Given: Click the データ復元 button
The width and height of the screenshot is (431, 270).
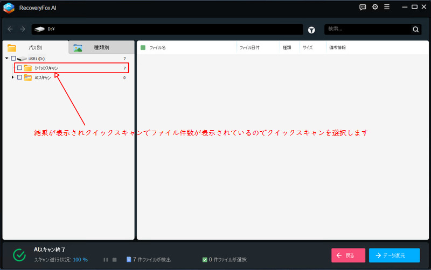Looking at the screenshot, I should pyautogui.click(x=394, y=255).
